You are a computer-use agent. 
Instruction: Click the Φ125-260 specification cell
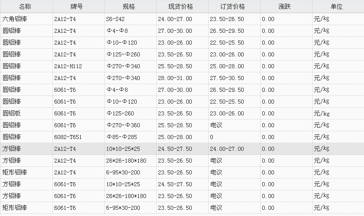tap(120, 113)
